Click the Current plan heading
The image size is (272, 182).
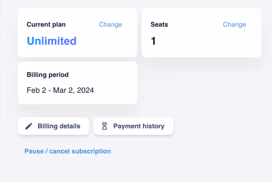pos(46,24)
